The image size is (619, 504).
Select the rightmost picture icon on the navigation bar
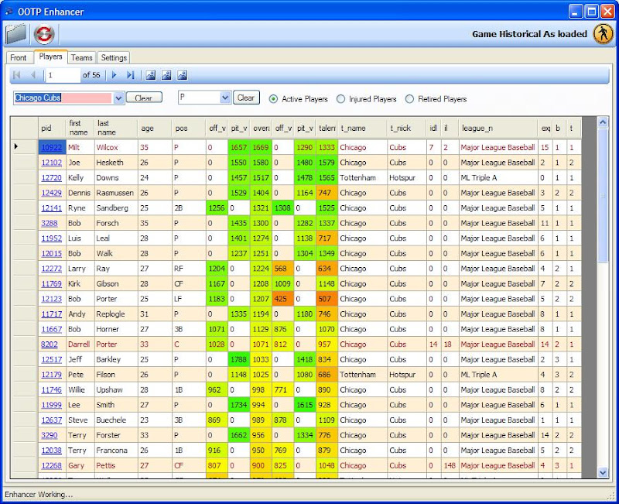pyautogui.click(x=182, y=74)
